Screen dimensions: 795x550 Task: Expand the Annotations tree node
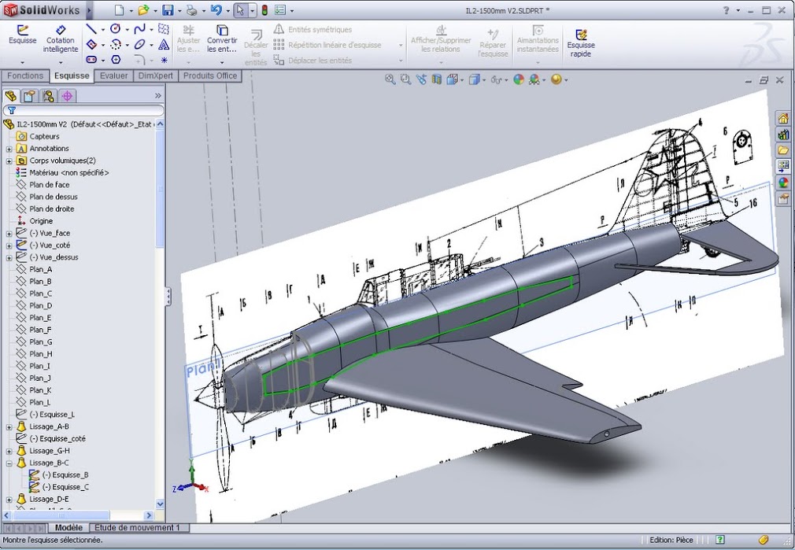click(x=9, y=149)
